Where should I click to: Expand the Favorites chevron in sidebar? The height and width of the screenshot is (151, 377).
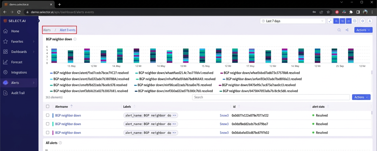tap(34, 42)
